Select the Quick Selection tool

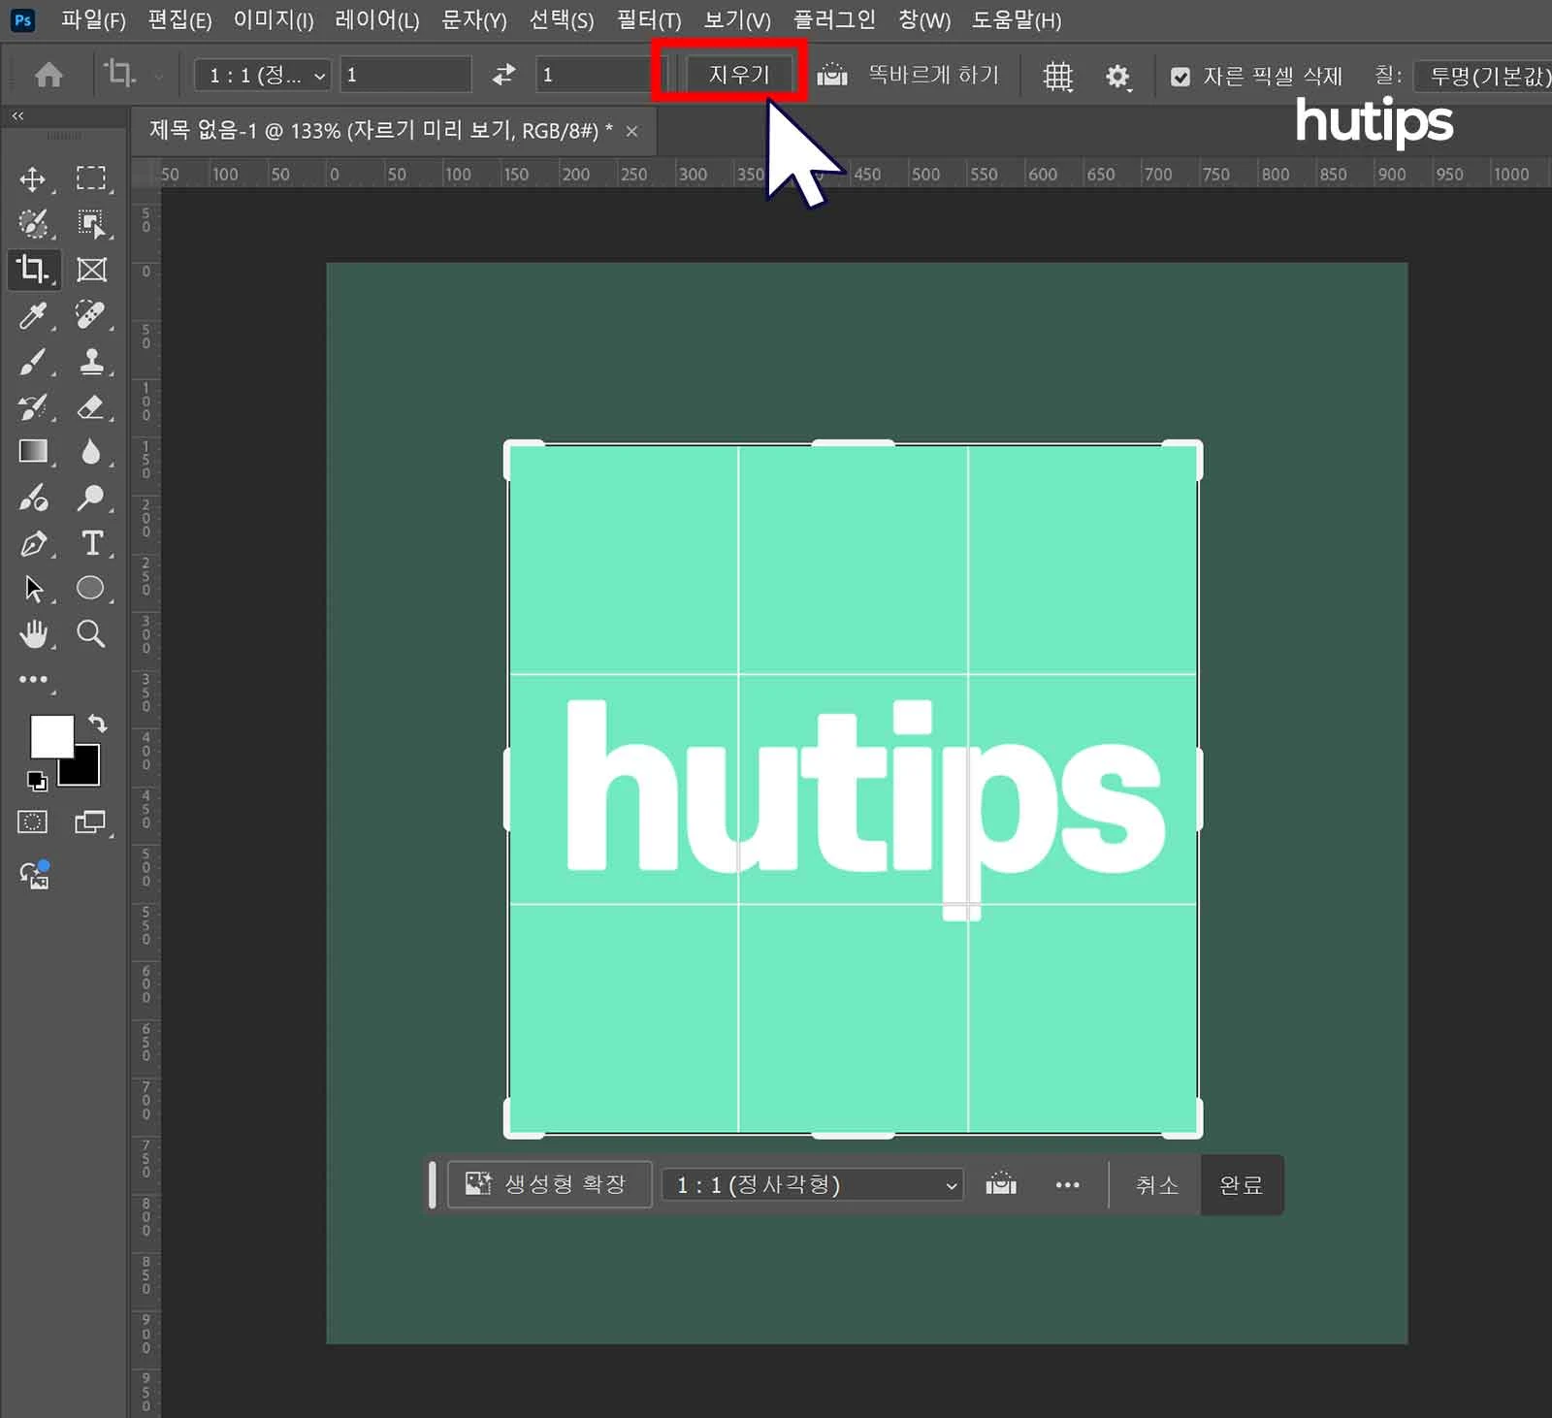[x=33, y=224]
